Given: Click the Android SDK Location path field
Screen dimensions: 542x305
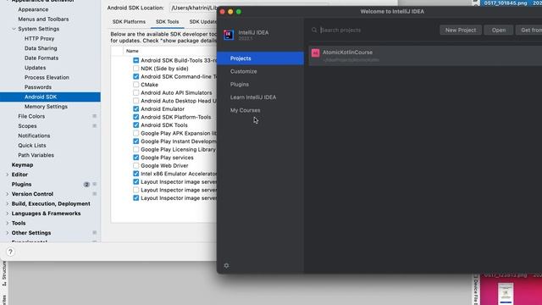Looking at the screenshot, I should (x=193, y=8).
